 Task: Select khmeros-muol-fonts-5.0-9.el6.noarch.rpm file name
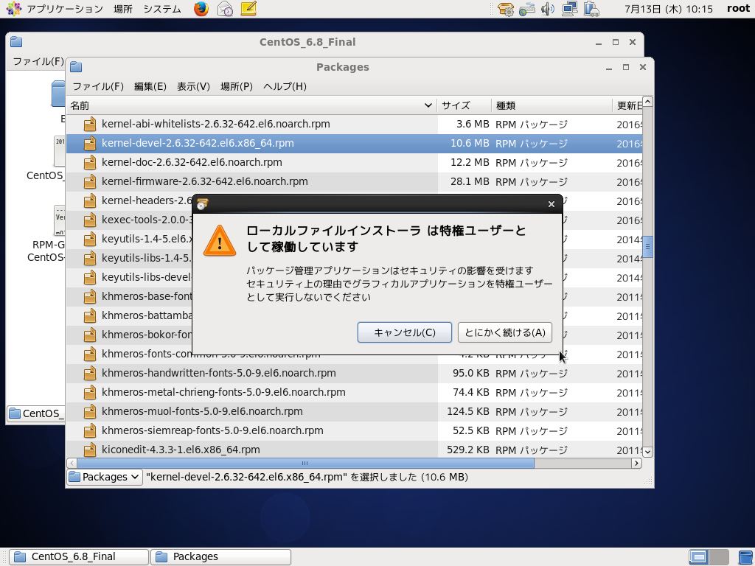click(x=202, y=411)
